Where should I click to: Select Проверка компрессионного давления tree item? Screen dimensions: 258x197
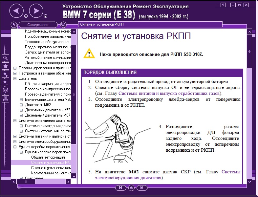(48, 89)
